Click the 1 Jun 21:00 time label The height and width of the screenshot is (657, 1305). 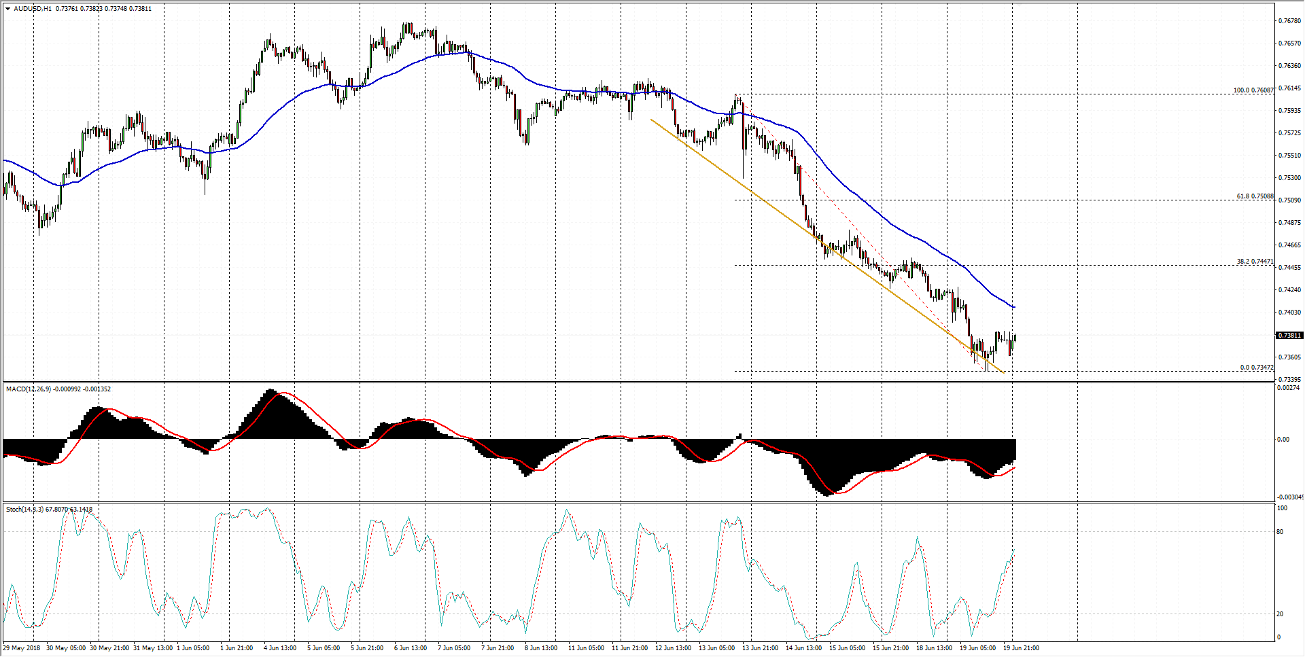[x=237, y=648]
